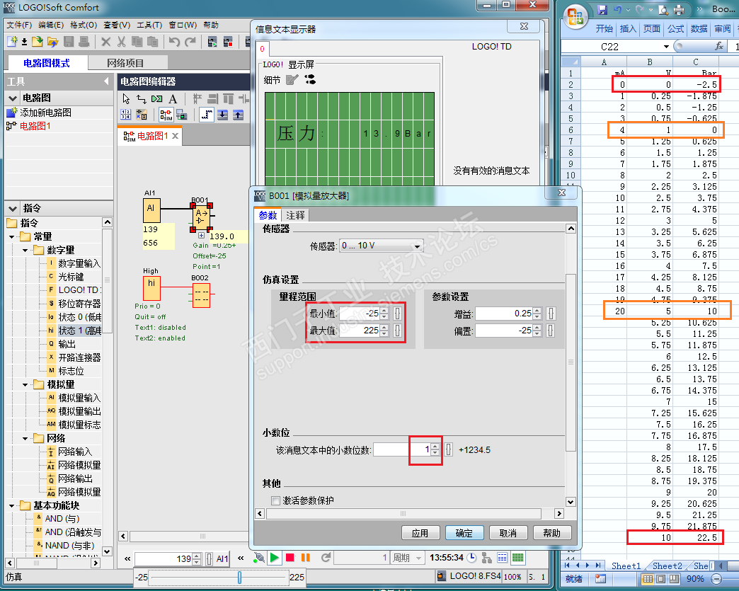
Task: Click the 确定 OK button
Action: (464, 533)
